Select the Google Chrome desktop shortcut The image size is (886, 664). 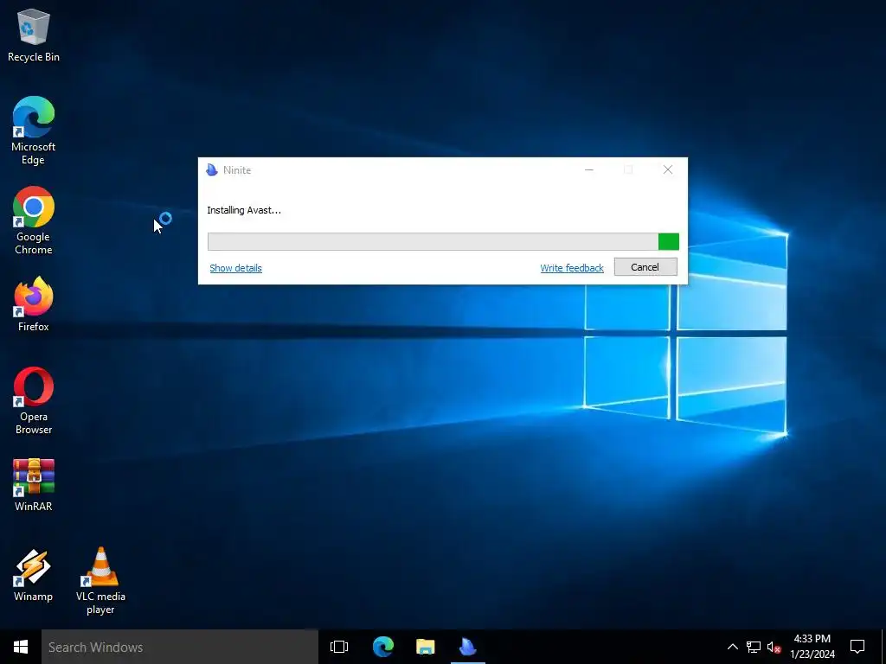click(x=34, y=220)
